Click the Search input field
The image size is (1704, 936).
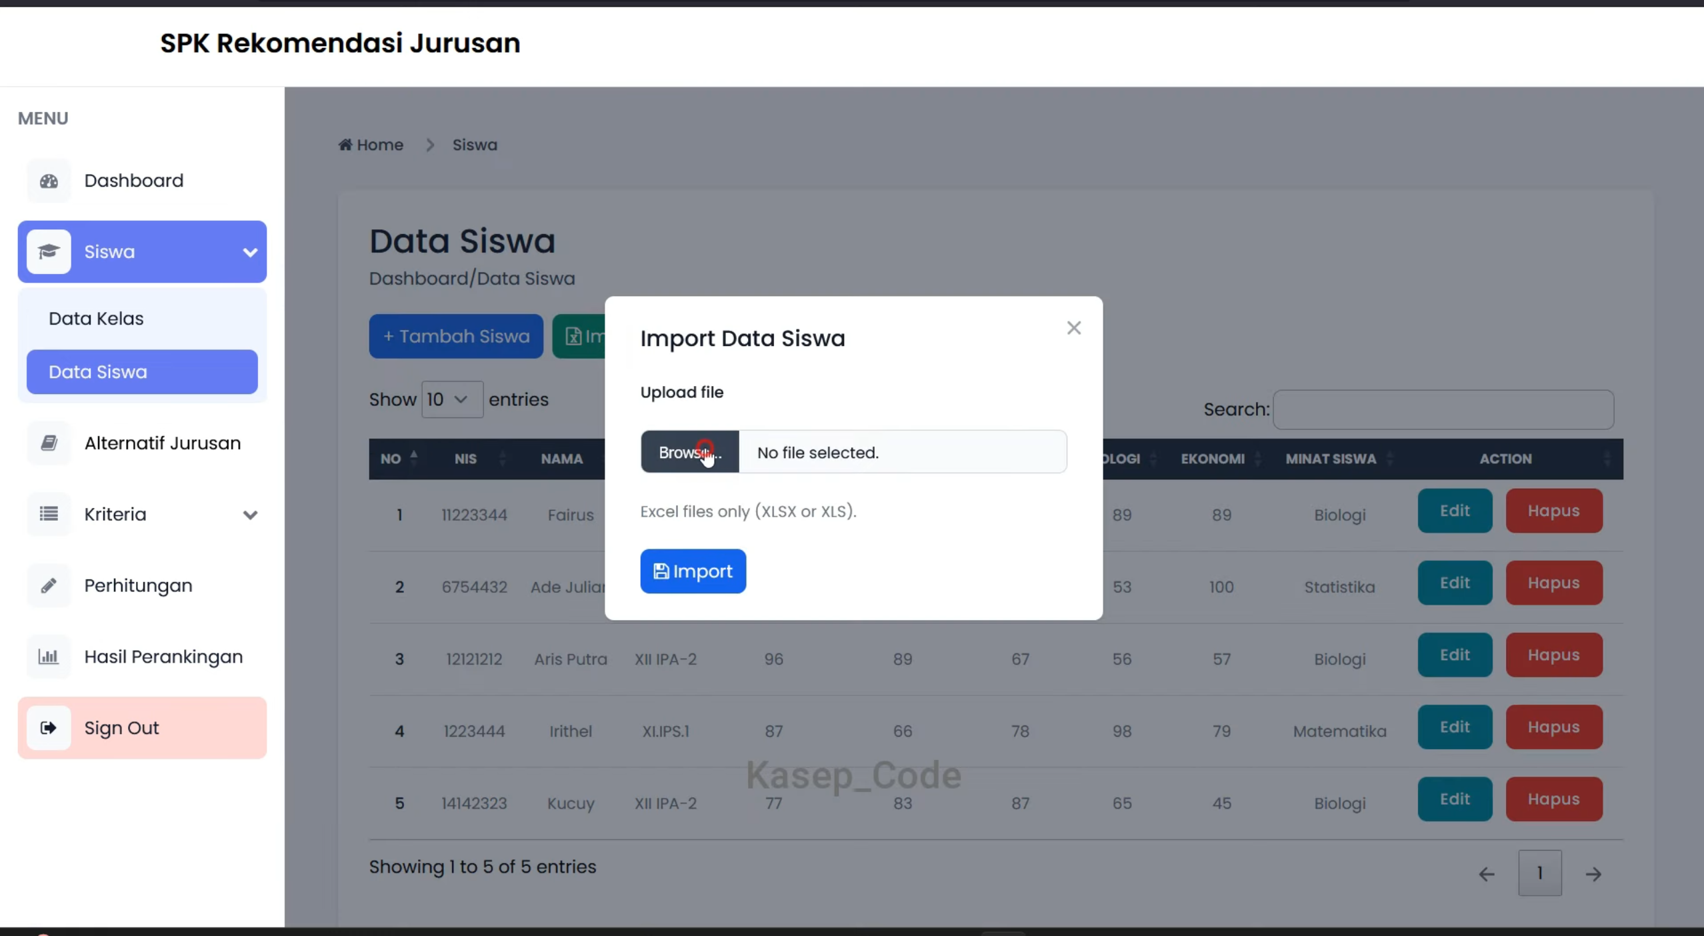pos(1443,409)
